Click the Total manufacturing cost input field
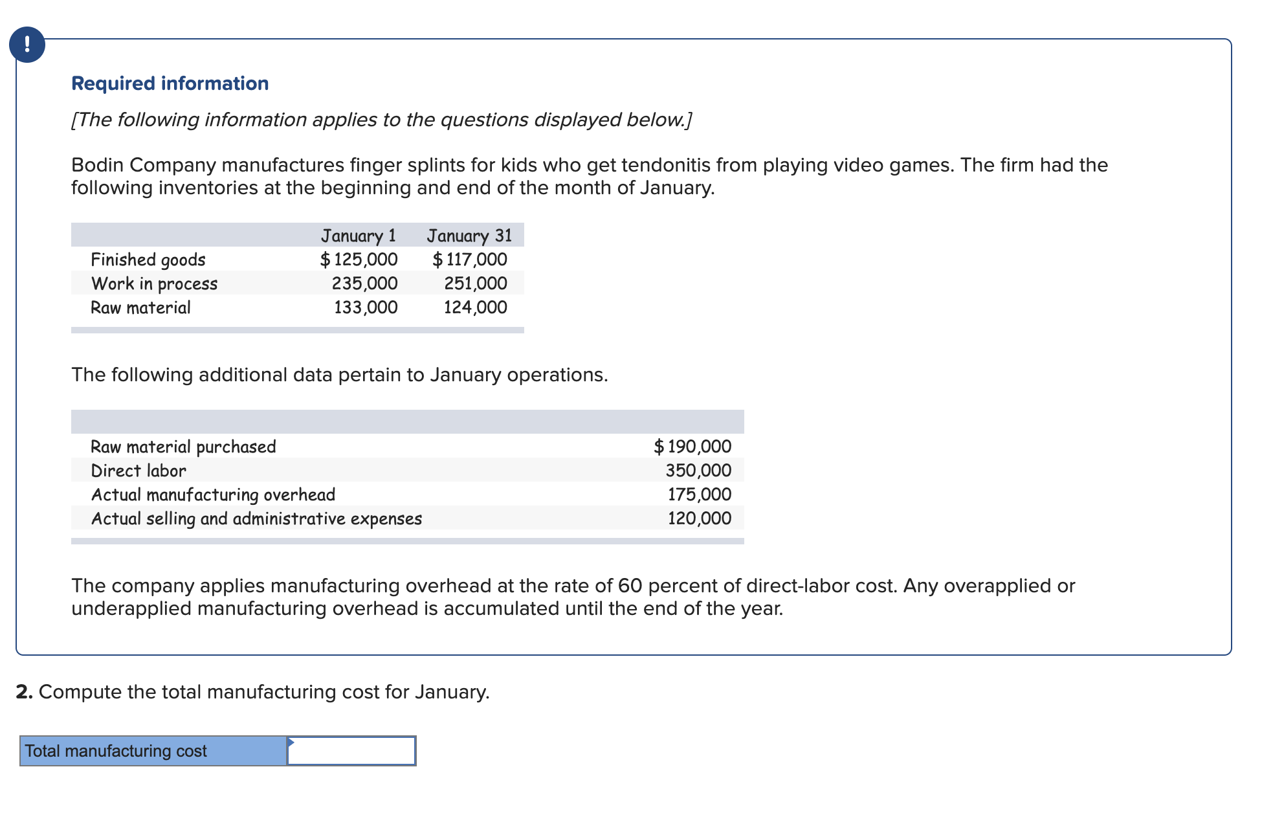The image size is (1284, 813). pyautogui.click(x=351, y=752)
